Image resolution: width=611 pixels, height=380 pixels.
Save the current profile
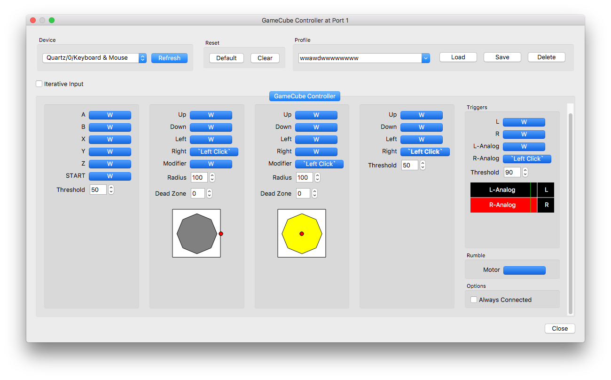(x=502, y=57)
